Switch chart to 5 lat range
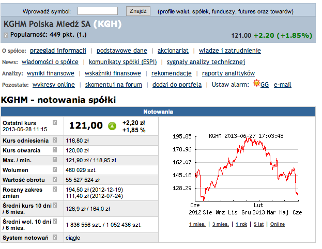The height and width of the screenshot is (249, 322). (x=258, y=224)
